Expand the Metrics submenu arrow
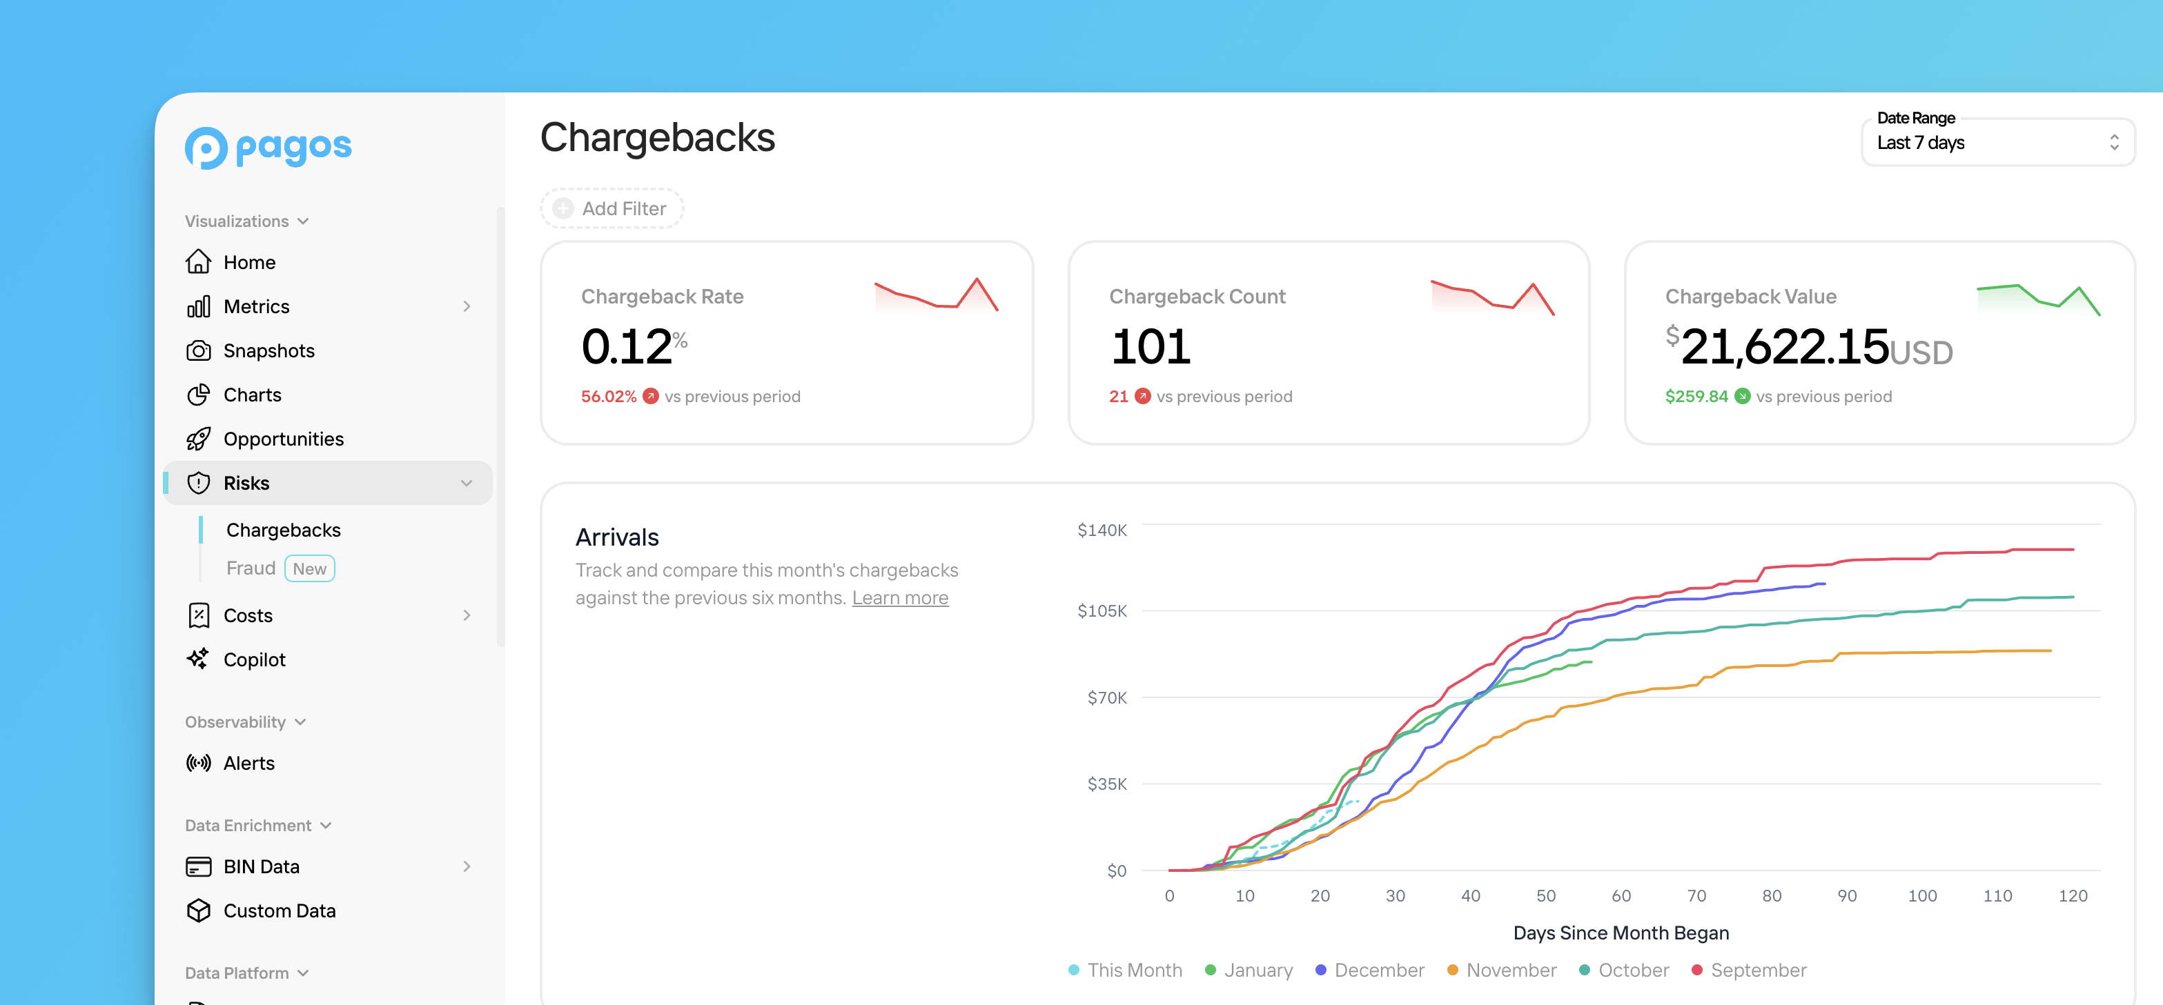The height and width of the screenshot is (1005, 2163). point(467,306)
